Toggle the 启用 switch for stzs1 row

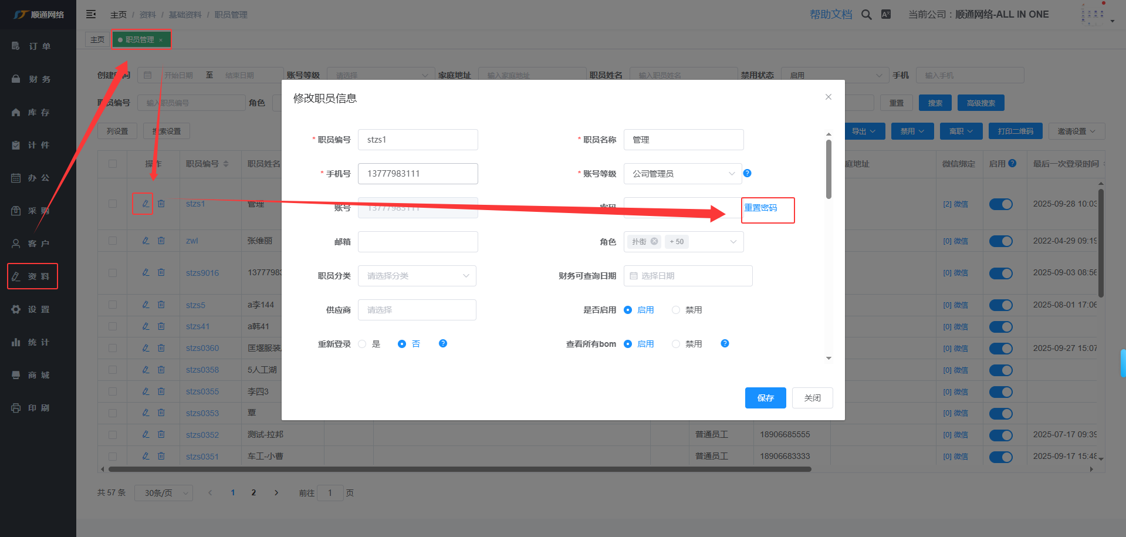1000,204
